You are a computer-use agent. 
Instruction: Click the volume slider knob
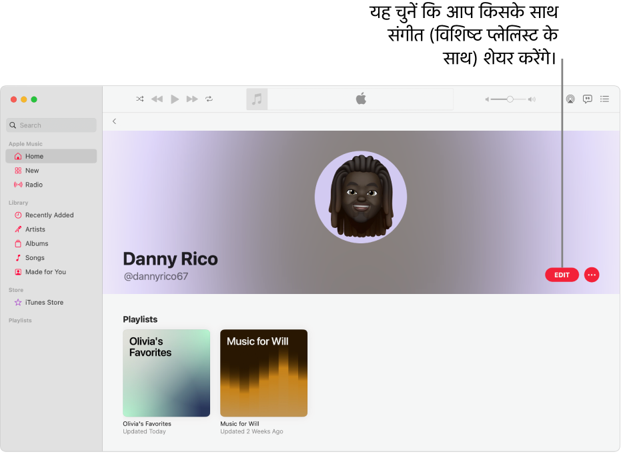510,99
